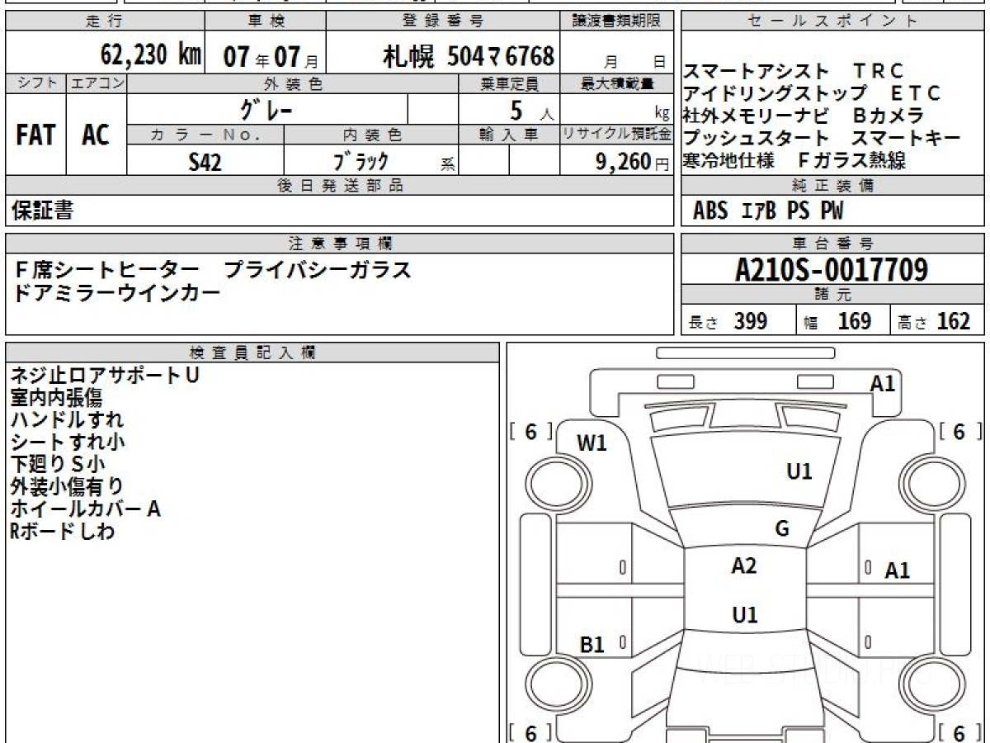Click the 最大積載量 header
The height and width of the screenshot is (743, 990).
click(x=617, y=83)
